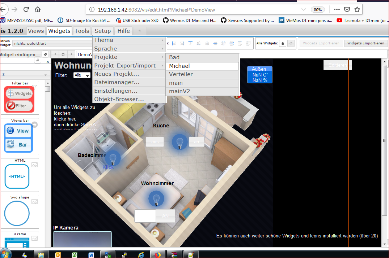Open the Tools menu
Image resolution: width=389 pixels, height=258 pixels.
coord(82,31)
